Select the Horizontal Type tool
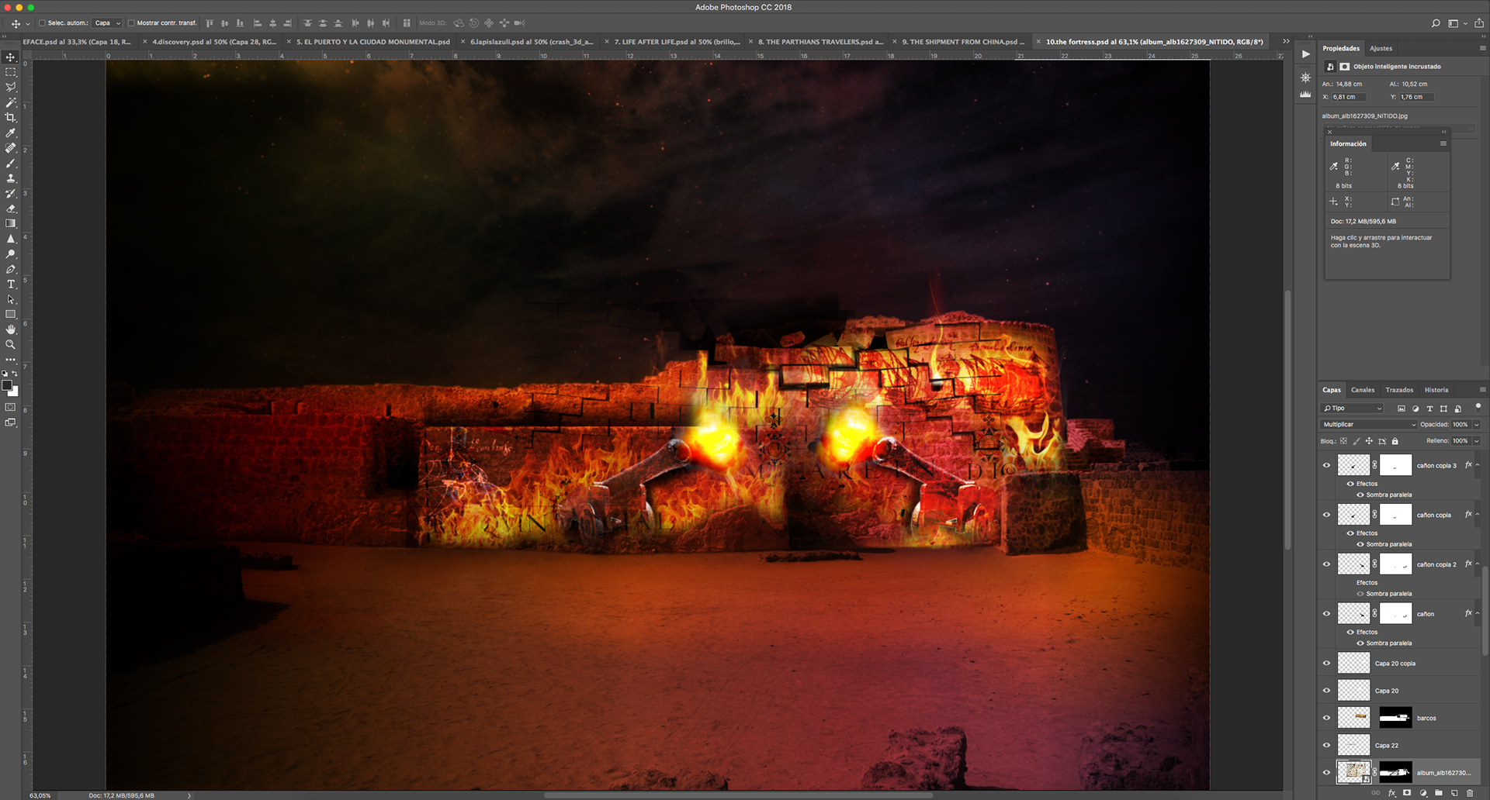The width and height of the screenshot is (1490, 800). coord(11,284)
